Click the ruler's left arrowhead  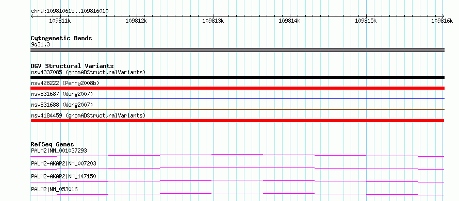click(x=32, y=16)
